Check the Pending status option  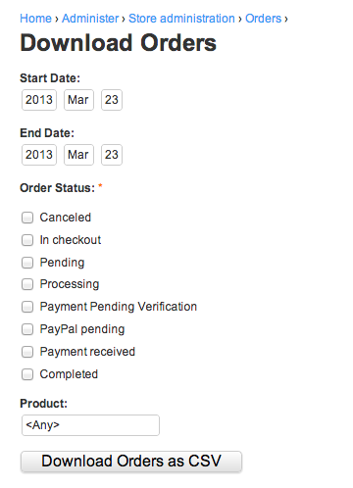(27, 263)
